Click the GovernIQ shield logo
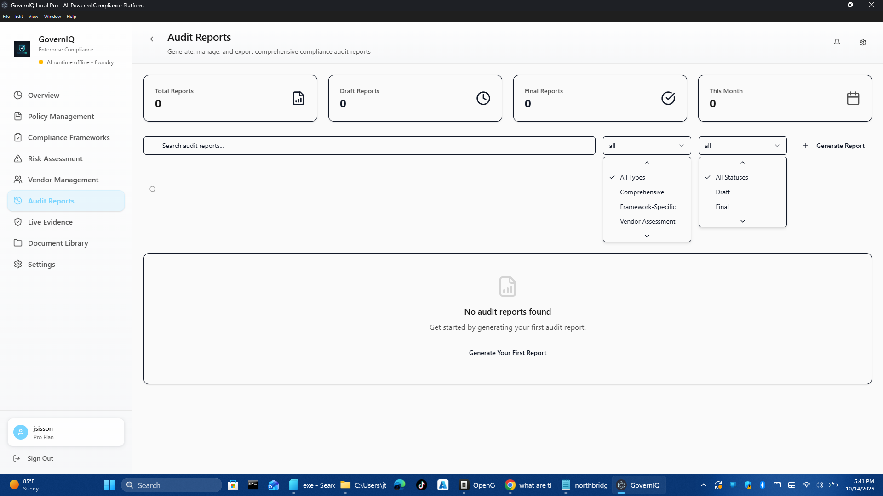This screenshot has height=496, width=883. pos(22,49)
